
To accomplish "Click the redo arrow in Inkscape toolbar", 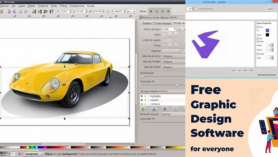I will [14, 12].
